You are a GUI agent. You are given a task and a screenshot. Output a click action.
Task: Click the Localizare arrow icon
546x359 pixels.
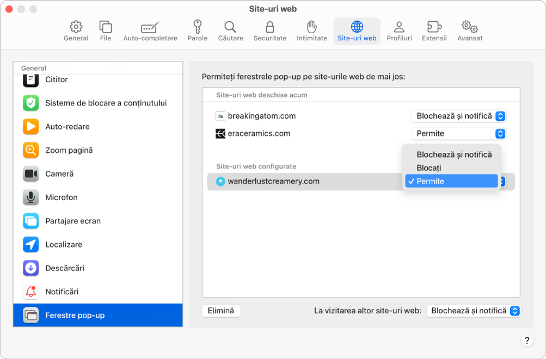(30, 245)
